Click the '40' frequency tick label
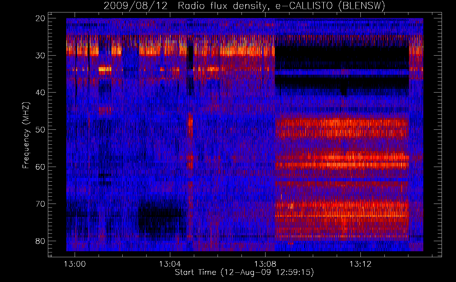Screen dimensions: 456x282 pyautogui.click(x=41, y=93)
